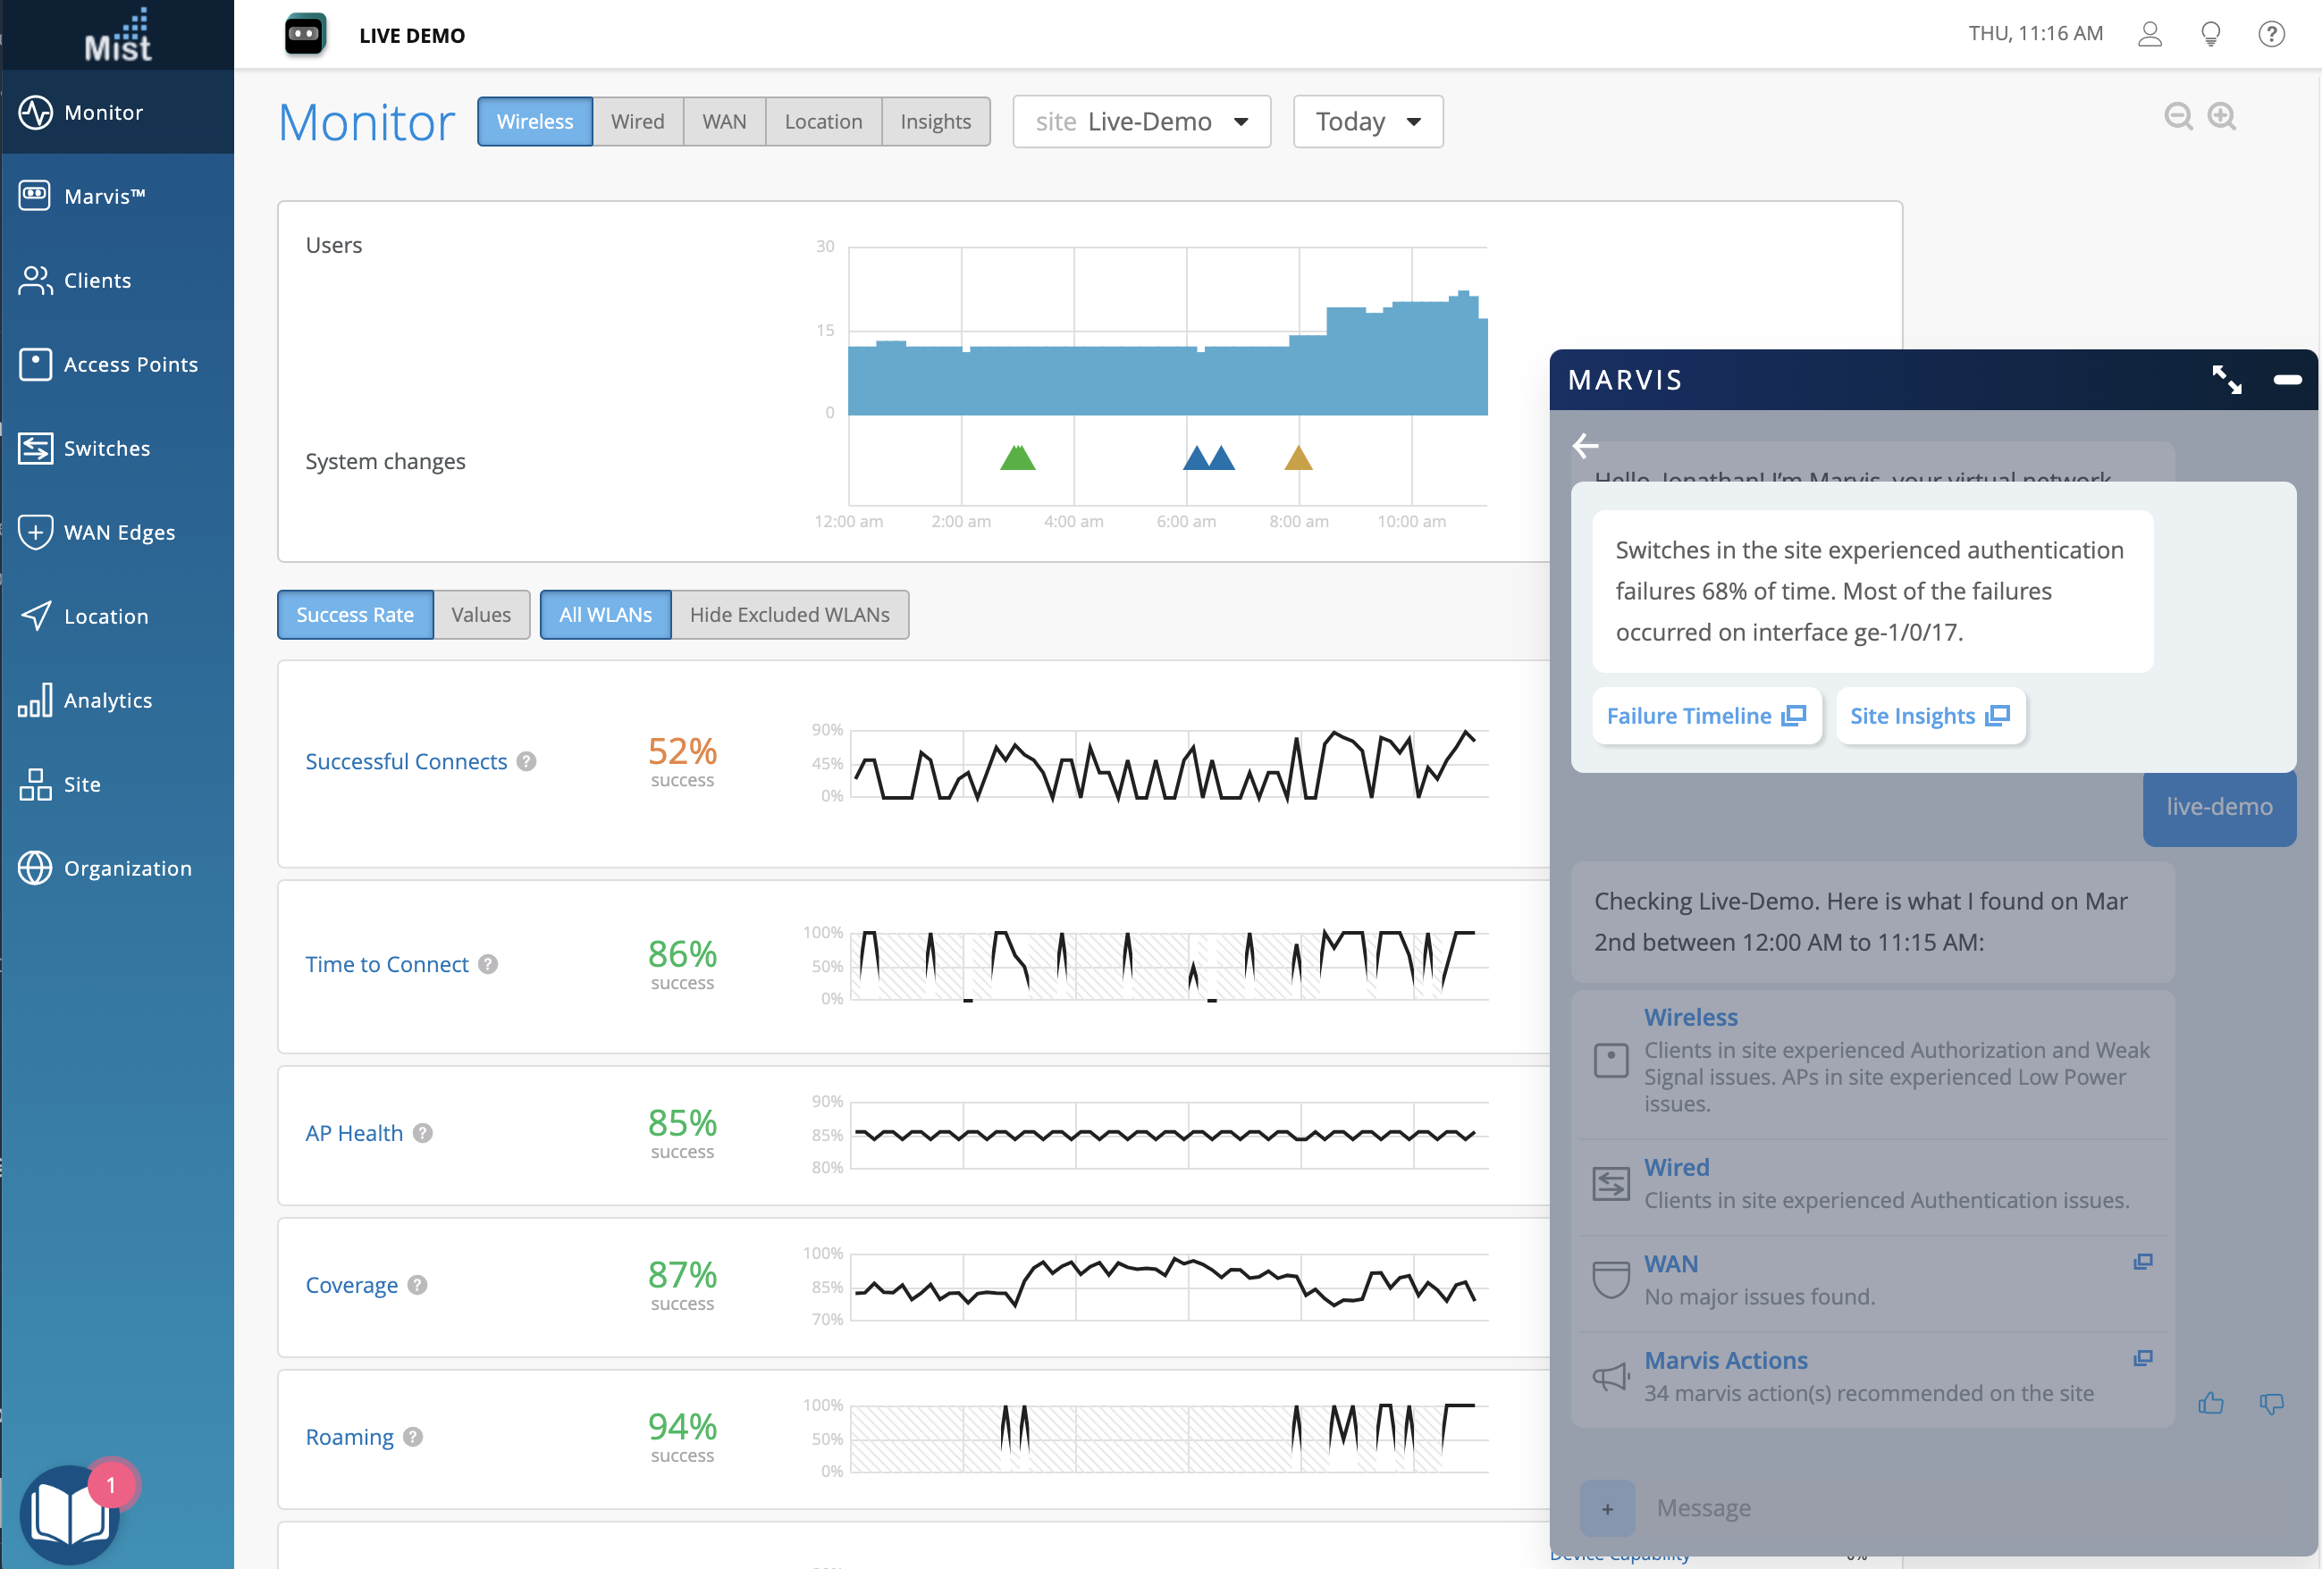The width and height of the screenshot is (2322, 1569).
Task: Open the Today time range dropdown
Action: click(x=1367, y=122)
